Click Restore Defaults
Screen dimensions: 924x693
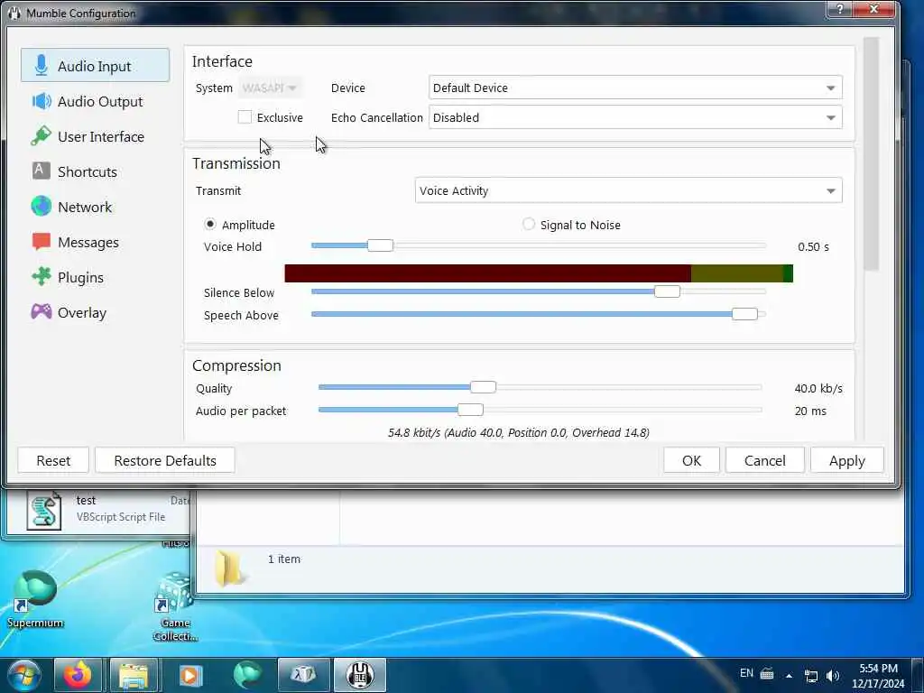165,460
